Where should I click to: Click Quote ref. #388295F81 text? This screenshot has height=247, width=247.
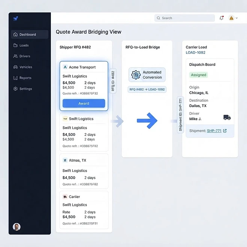pos(80,223)
